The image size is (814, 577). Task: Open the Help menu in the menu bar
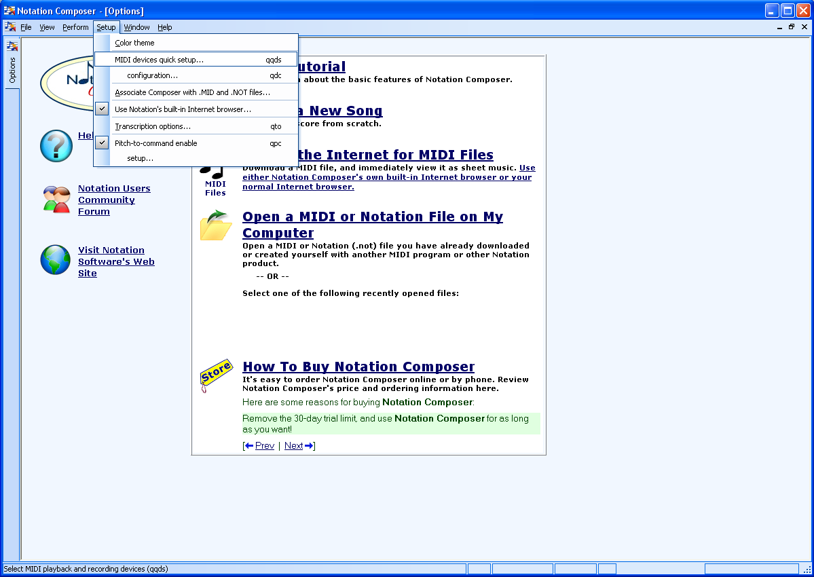(x=164, y=27)
